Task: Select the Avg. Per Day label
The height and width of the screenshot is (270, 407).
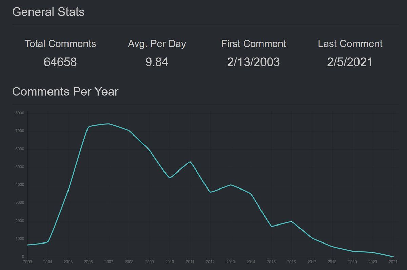Action: tap(157, 44)
